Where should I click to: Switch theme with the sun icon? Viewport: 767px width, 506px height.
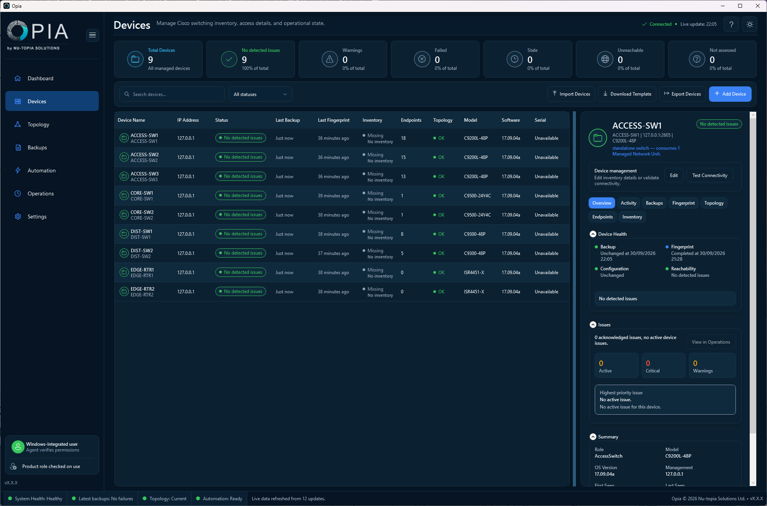(x=750, y=24)
